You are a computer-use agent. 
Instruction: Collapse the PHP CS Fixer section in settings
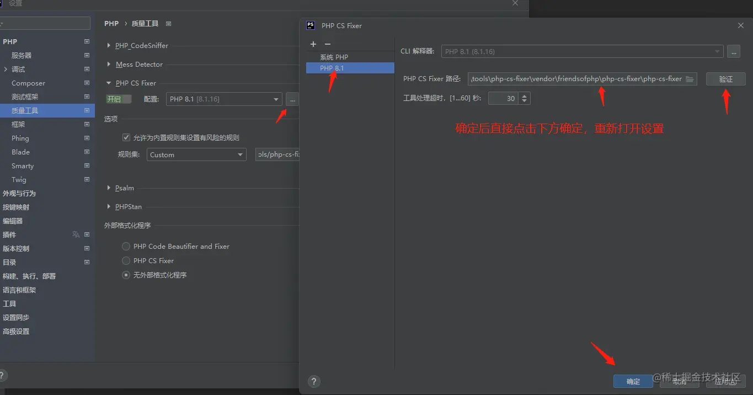click(109, 83)
